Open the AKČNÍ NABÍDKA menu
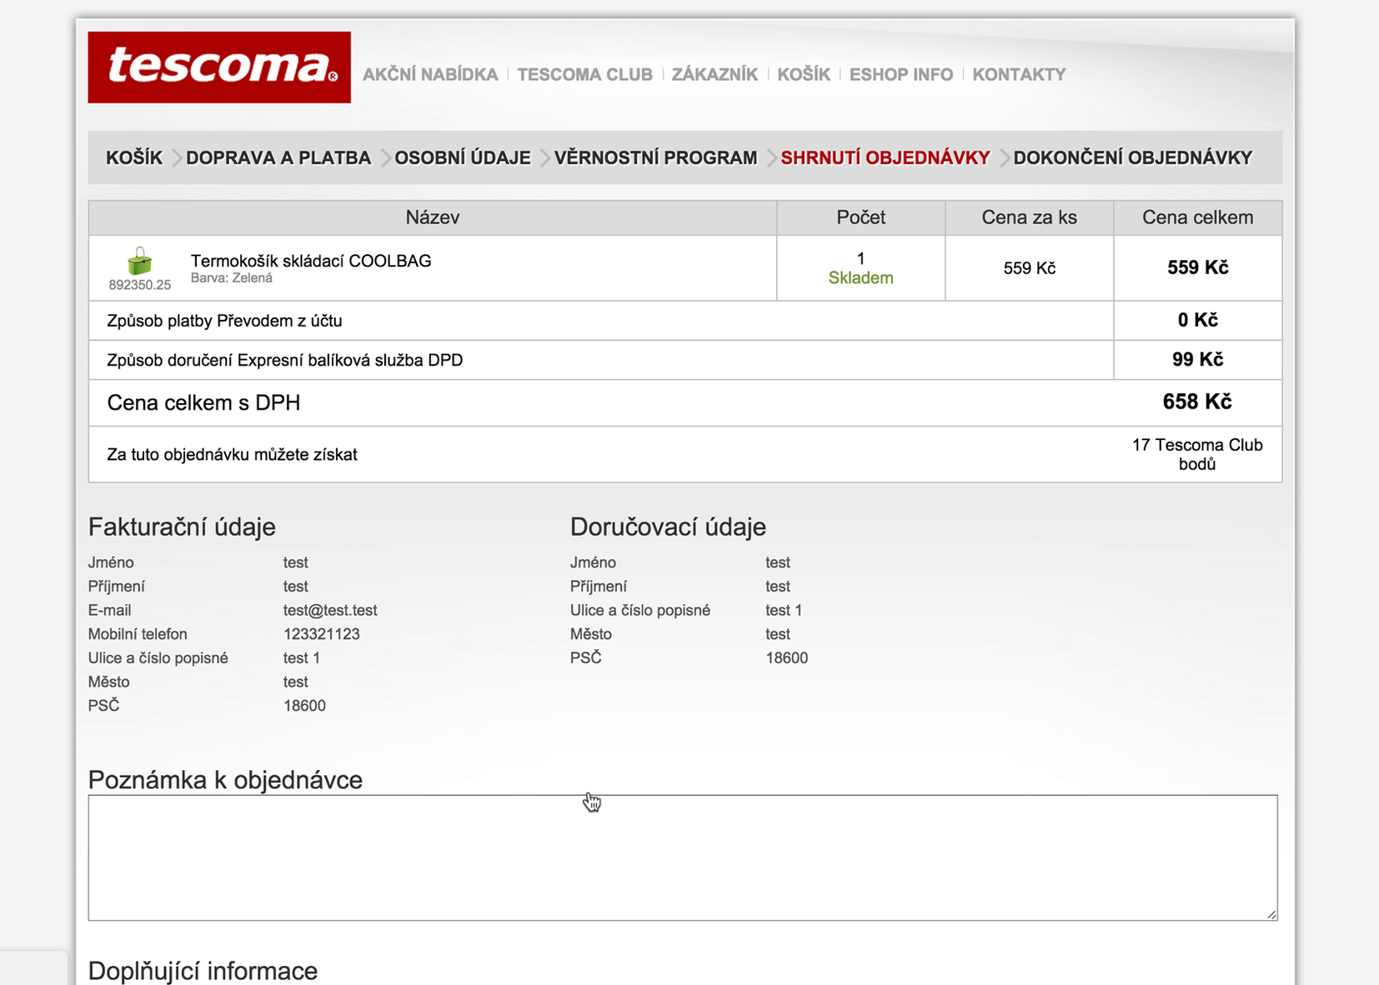1379x985 pixels. point(430,75)
